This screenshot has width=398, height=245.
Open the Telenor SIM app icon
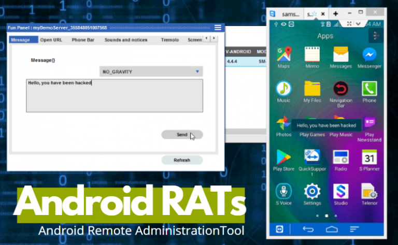369,191
